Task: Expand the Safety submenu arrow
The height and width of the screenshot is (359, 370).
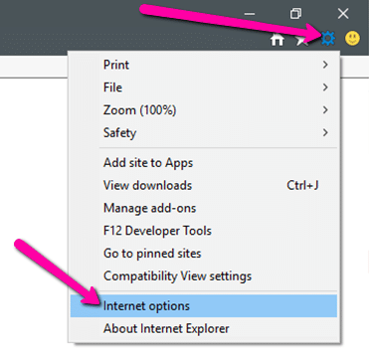Action: [x=325, y=132]
